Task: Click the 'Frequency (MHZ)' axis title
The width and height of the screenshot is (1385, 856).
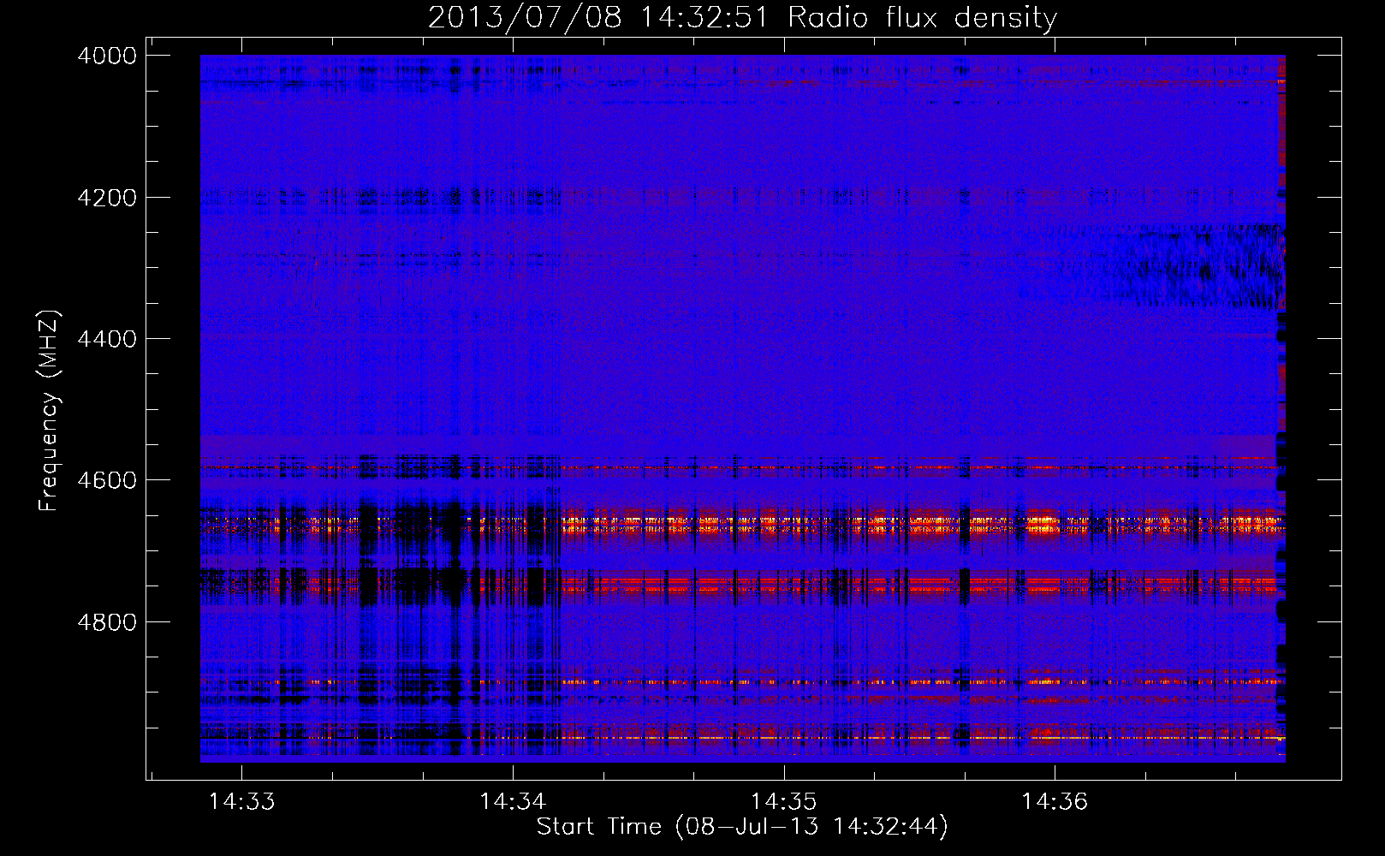Action: point(50,411)
